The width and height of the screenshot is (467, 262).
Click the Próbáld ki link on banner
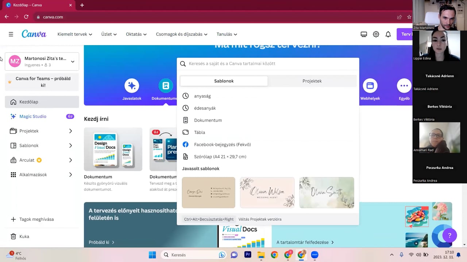(101, 242)
